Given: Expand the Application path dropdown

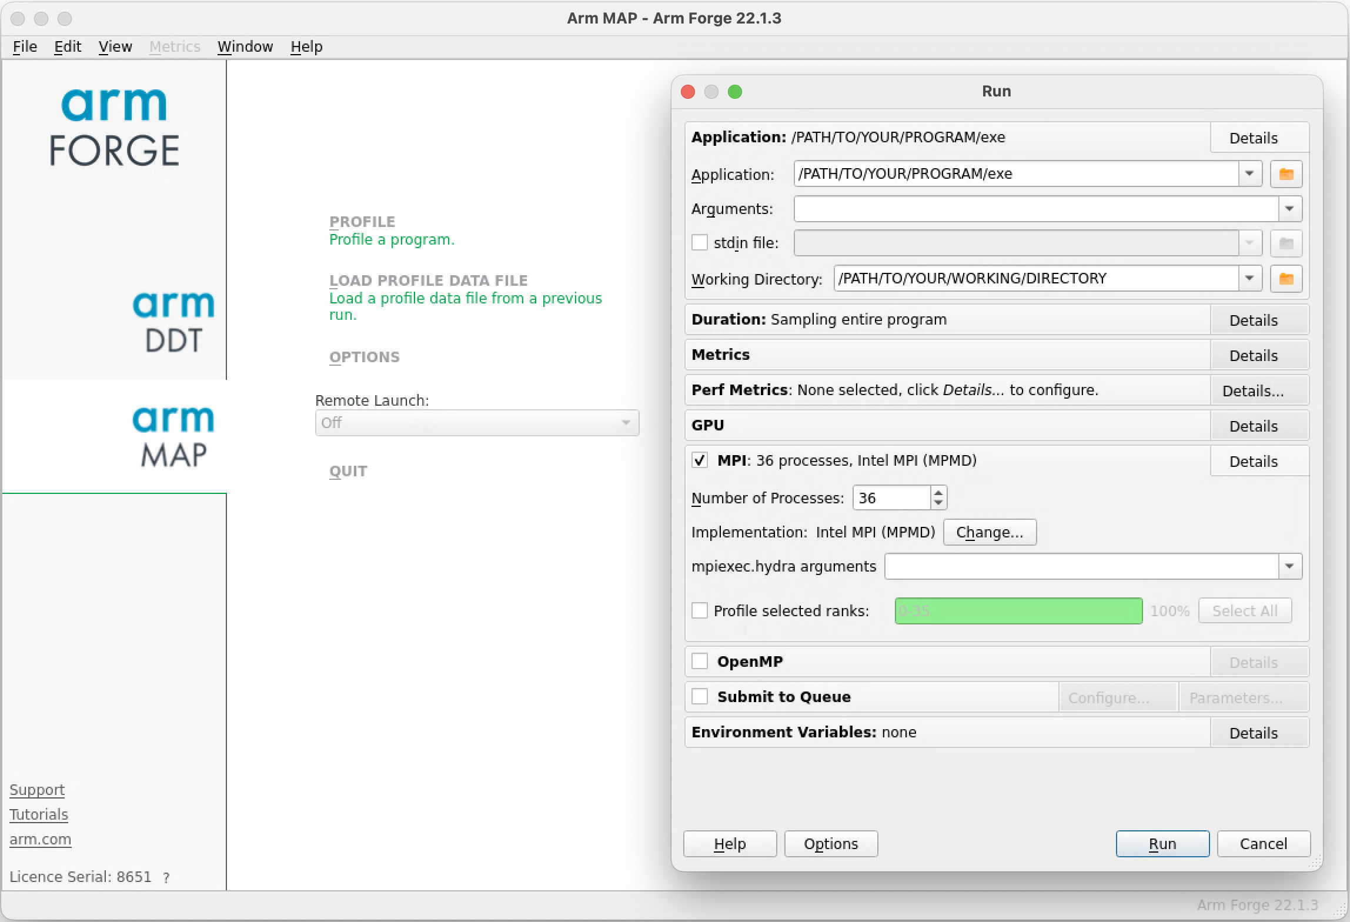Looking at the screenshot, I should click(1249, 173).
